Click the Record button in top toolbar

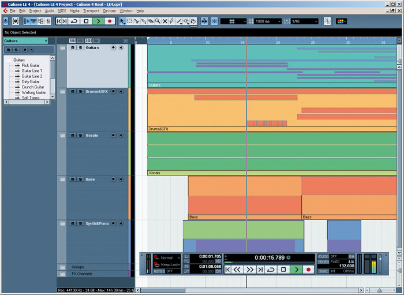click(111, 21)
